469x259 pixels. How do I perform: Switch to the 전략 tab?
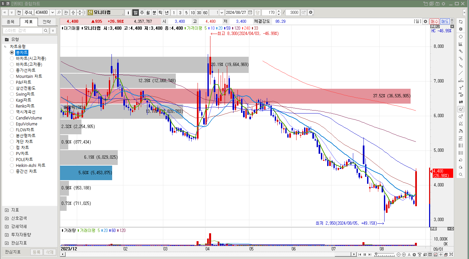[x=47, y=22]
